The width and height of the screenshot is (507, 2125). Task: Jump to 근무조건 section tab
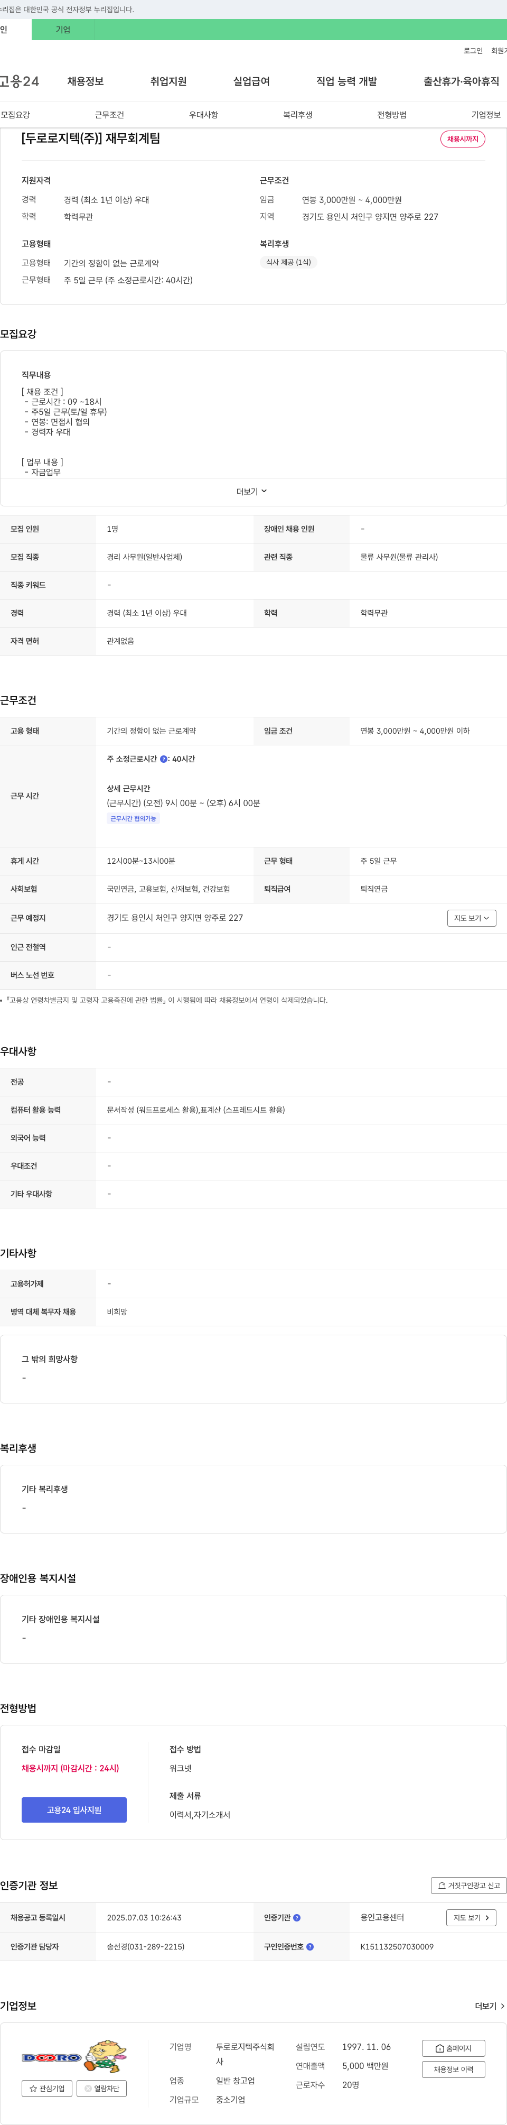coord(109,115)
